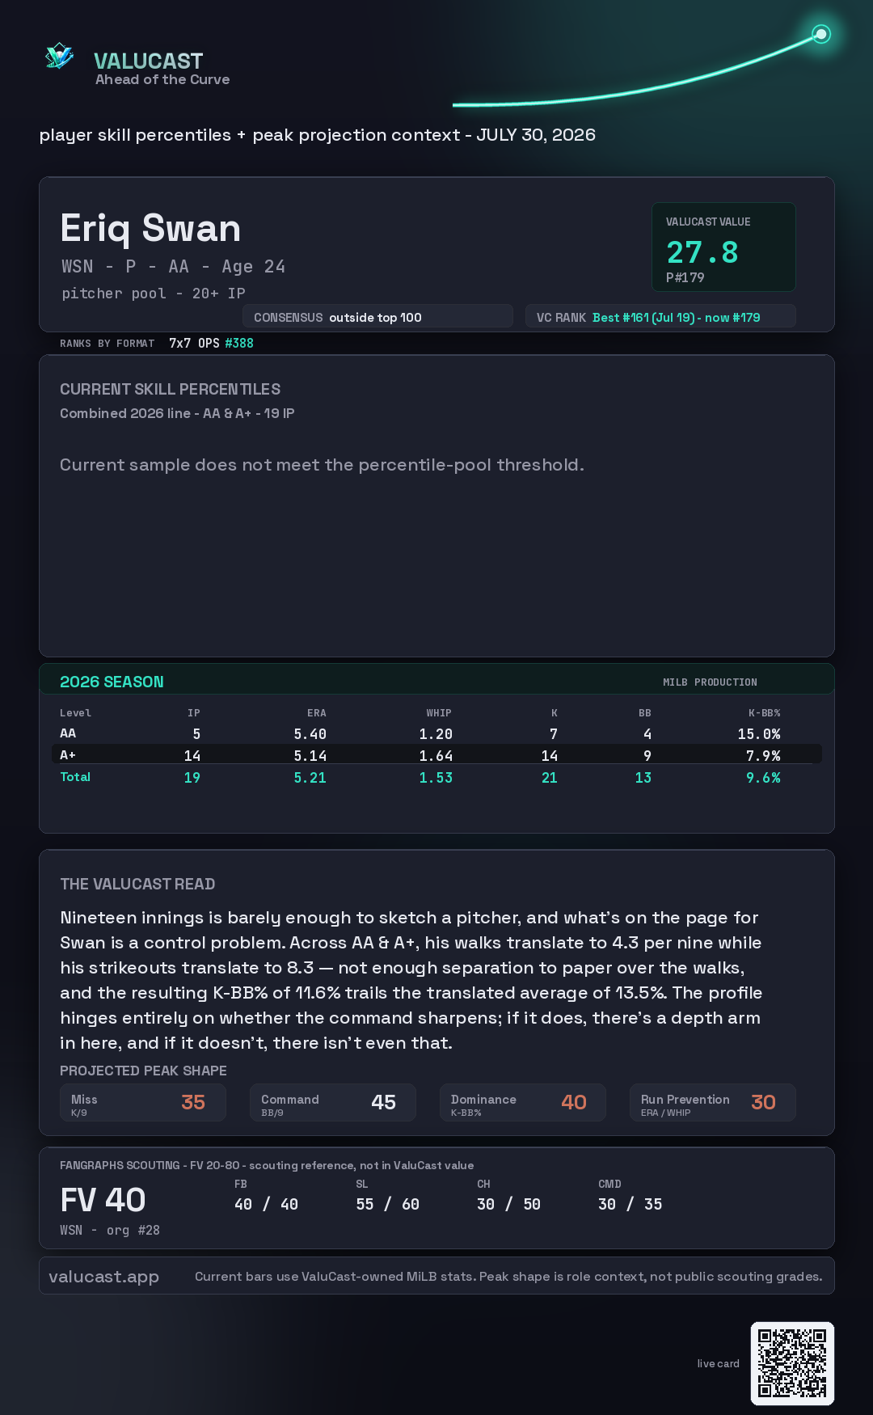Click the FB grade 40 / 40
The height and width of the screenshot is (1415, 873).
click(266, 1204)
